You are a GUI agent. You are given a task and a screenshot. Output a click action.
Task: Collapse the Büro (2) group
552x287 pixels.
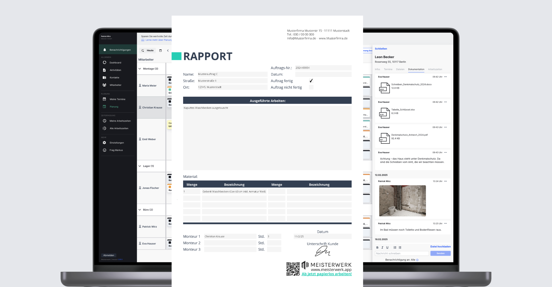coord(140,210)
